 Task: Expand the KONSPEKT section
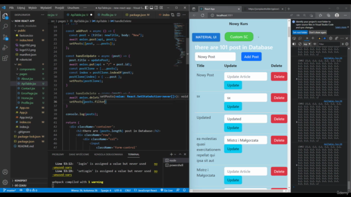(x=21, y=181)
